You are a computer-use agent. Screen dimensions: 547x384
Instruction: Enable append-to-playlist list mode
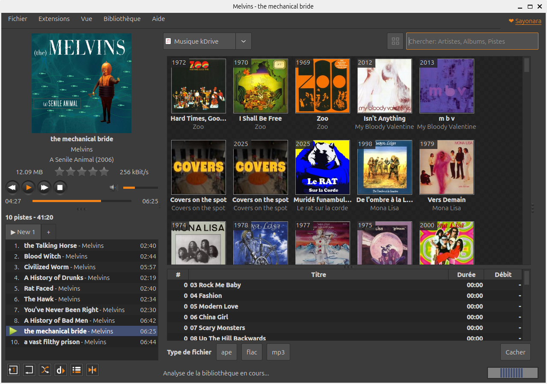(77, 370)
